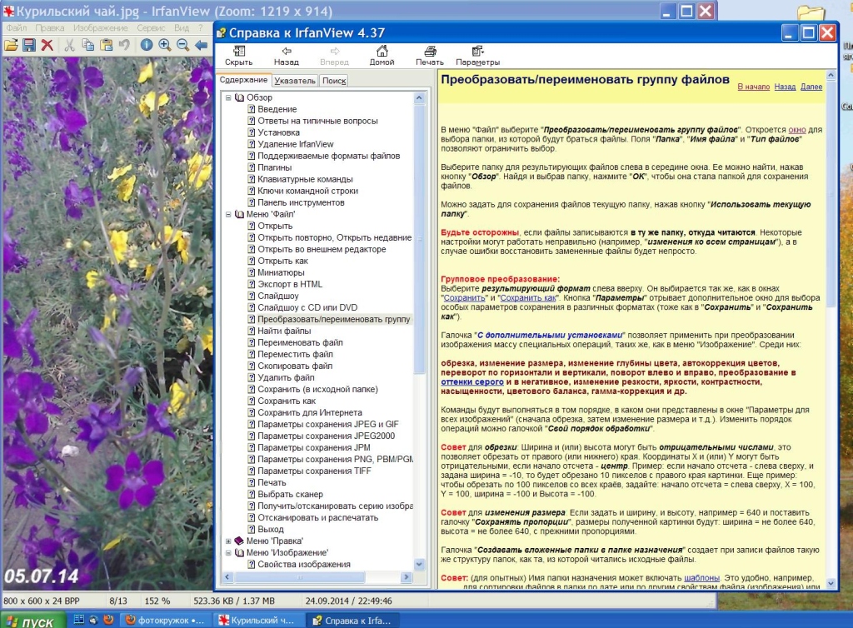The height and width of the screenshot is (628, 853).
Task: Click the scissors Cut icon
Action: [x=69, y=45]
